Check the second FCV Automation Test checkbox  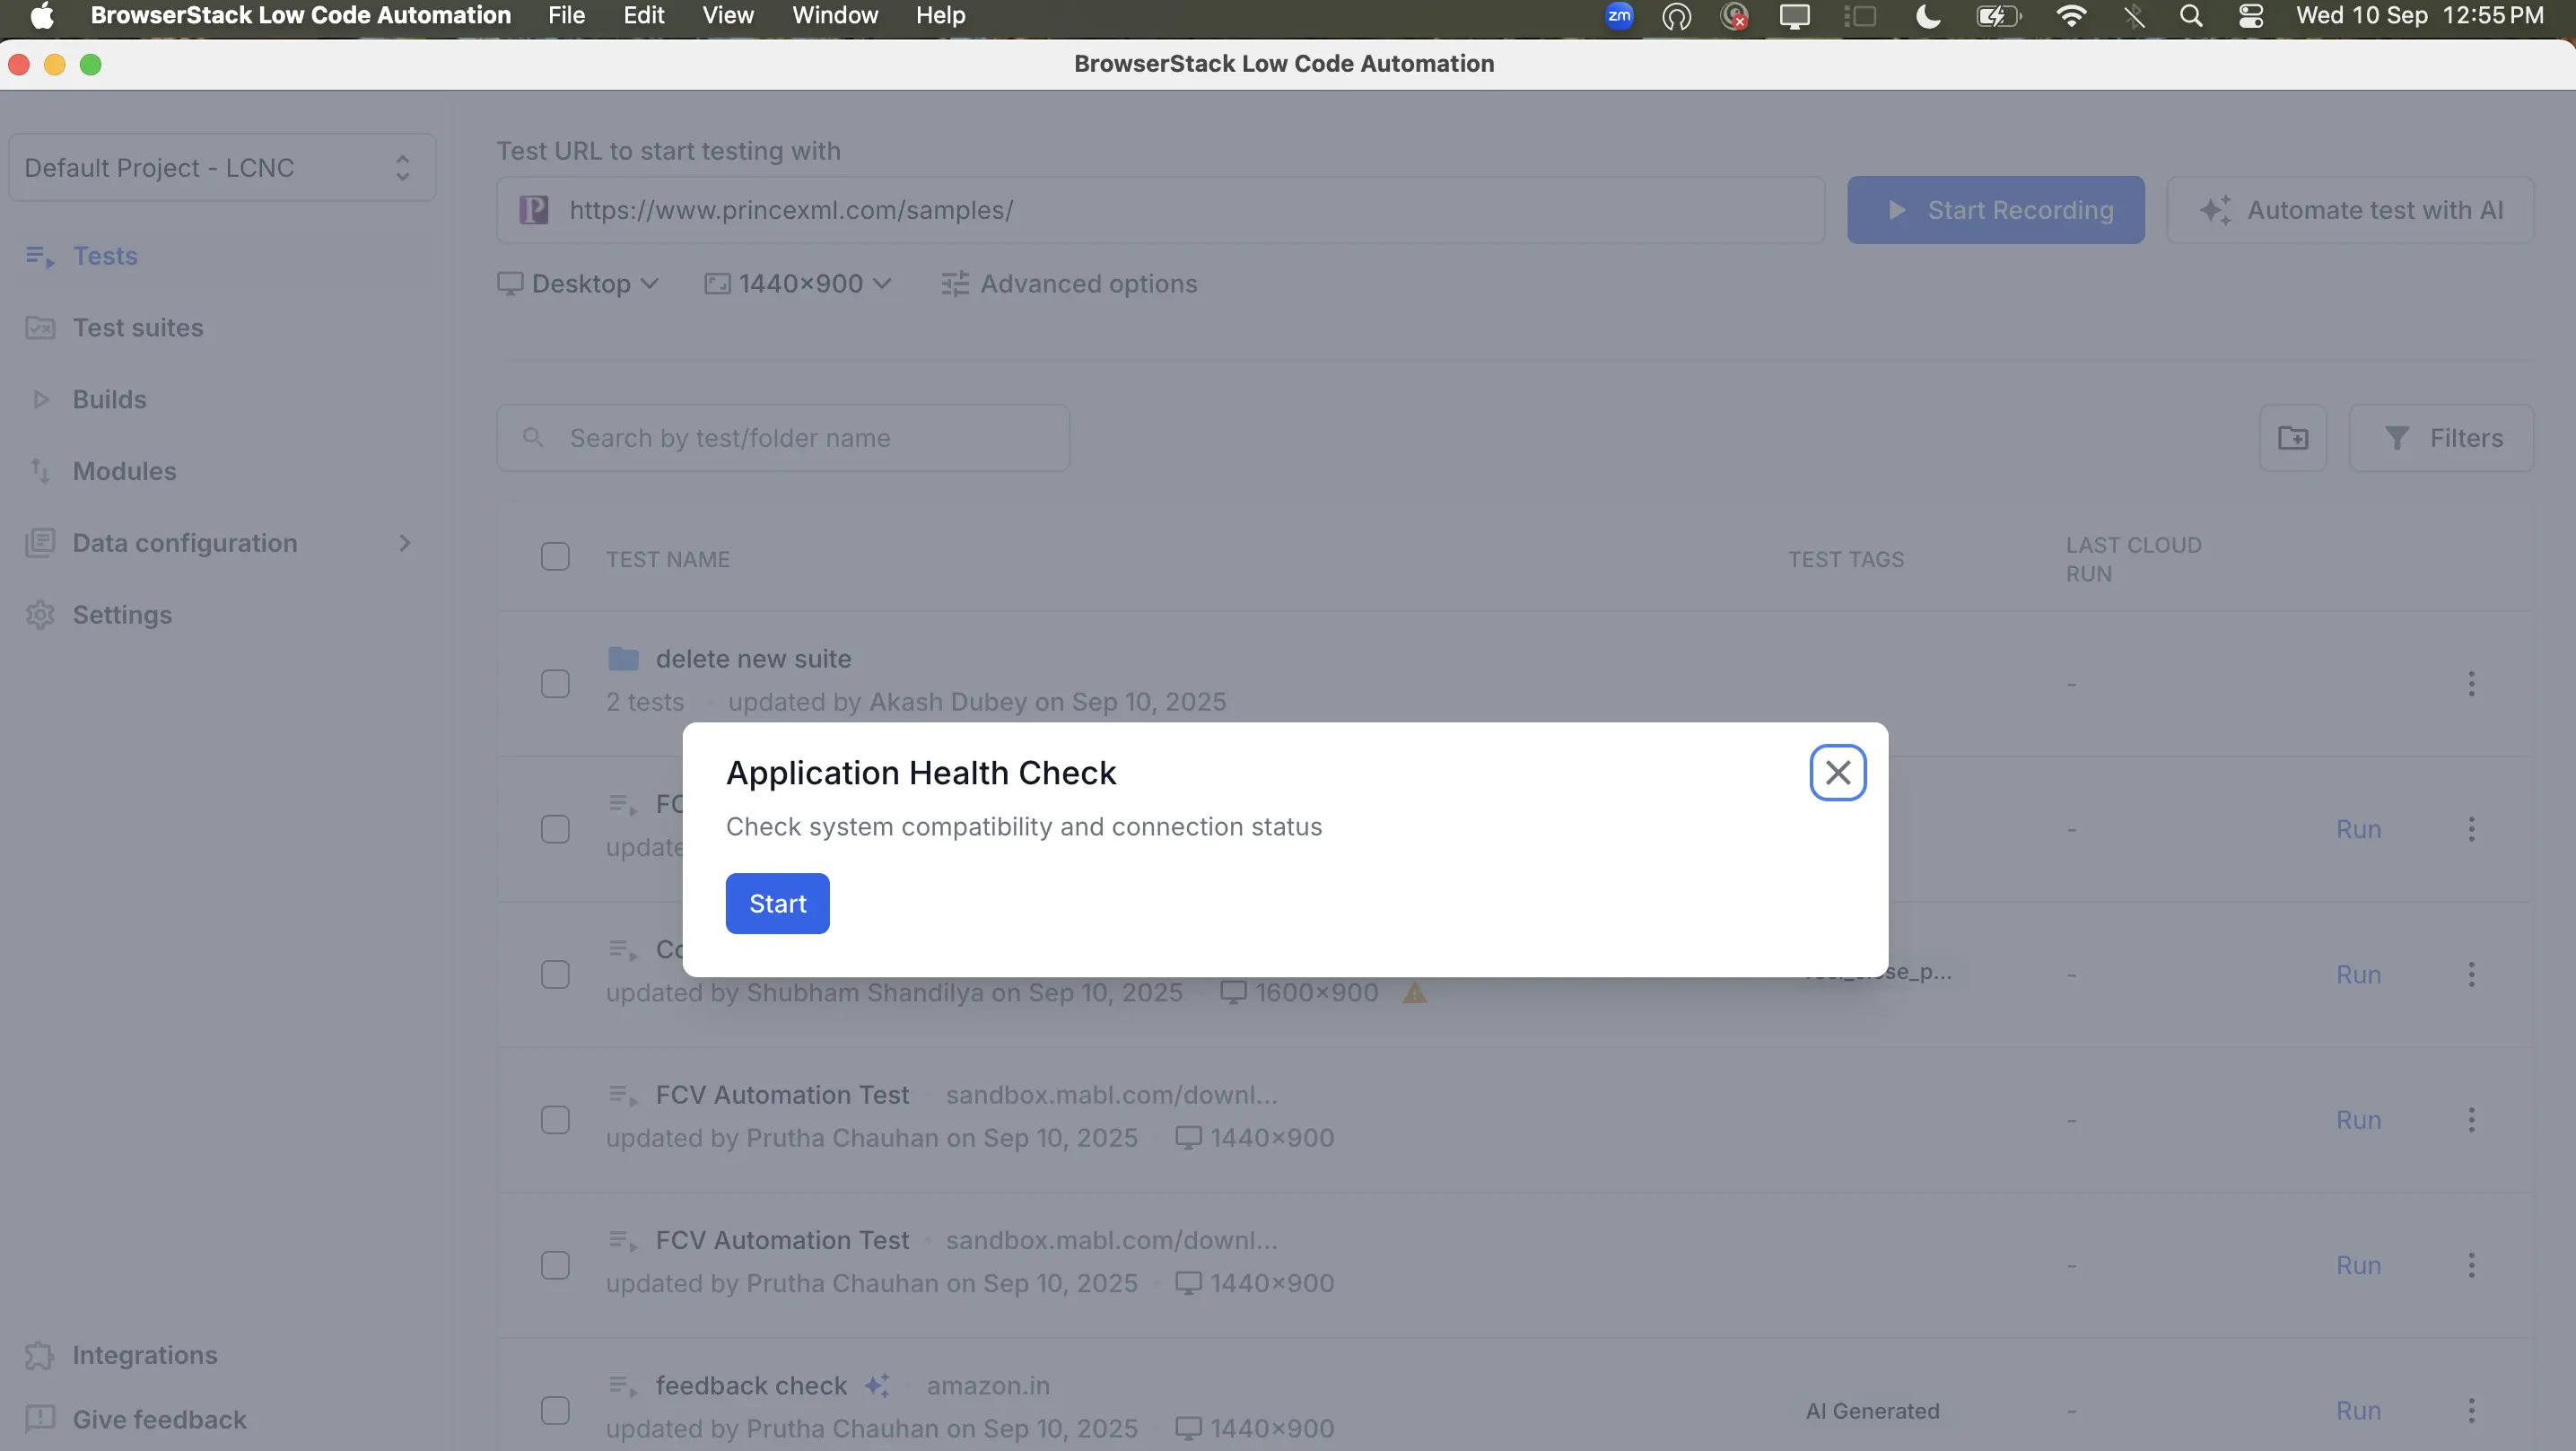coord(555,1265)
